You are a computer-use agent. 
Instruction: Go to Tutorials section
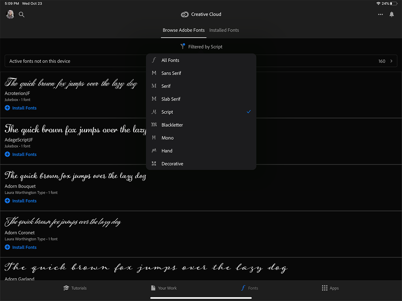[75, 288]
